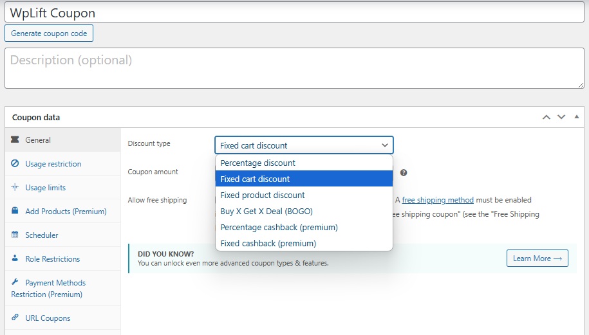Move Coupon data panel up
Viewport: 589px width, 335px height.
click(x=547, y=117)
